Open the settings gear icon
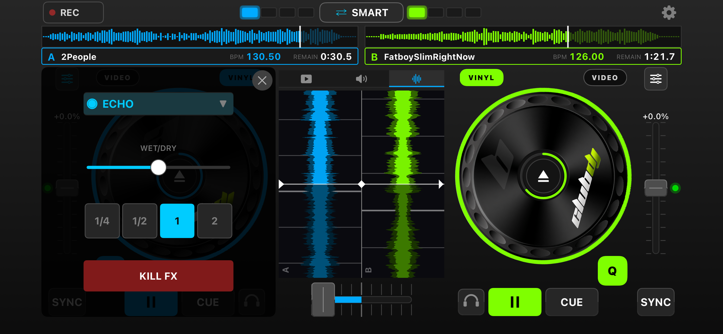The height and width of the screenshot is (334, 723). coord(669,13)
